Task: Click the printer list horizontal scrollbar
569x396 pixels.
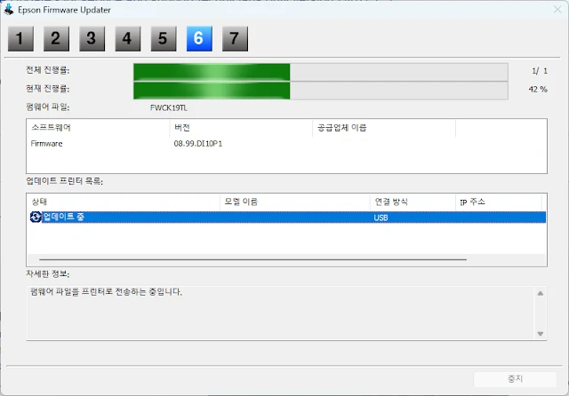Action: click(249, 259)
